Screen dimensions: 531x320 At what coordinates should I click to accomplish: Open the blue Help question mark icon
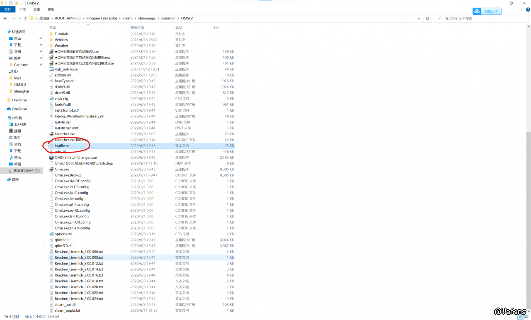click(x=527, y=10)
